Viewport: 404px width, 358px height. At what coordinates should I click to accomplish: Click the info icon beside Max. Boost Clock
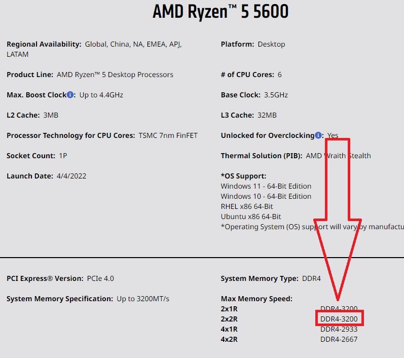[70, 95]
